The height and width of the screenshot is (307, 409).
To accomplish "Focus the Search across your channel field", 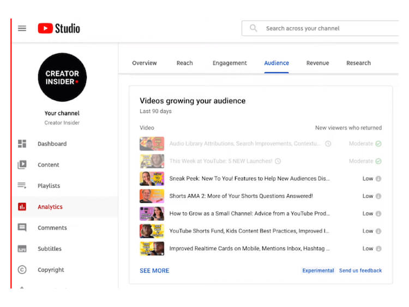I will tap(320, 28).
